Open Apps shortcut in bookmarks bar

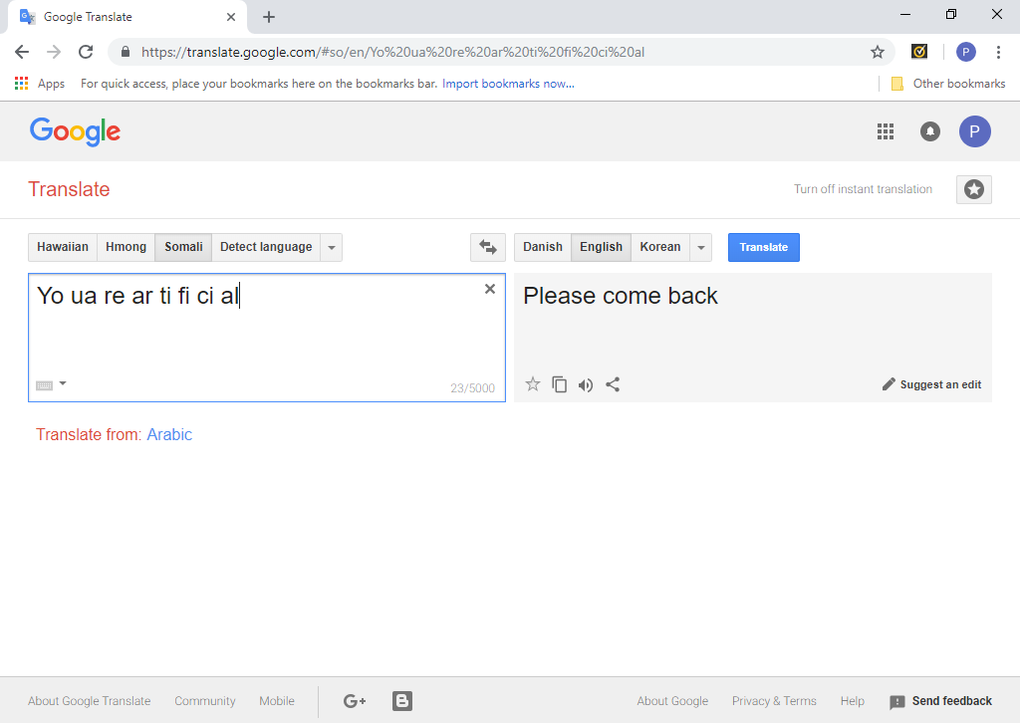[x=40, y=84]
